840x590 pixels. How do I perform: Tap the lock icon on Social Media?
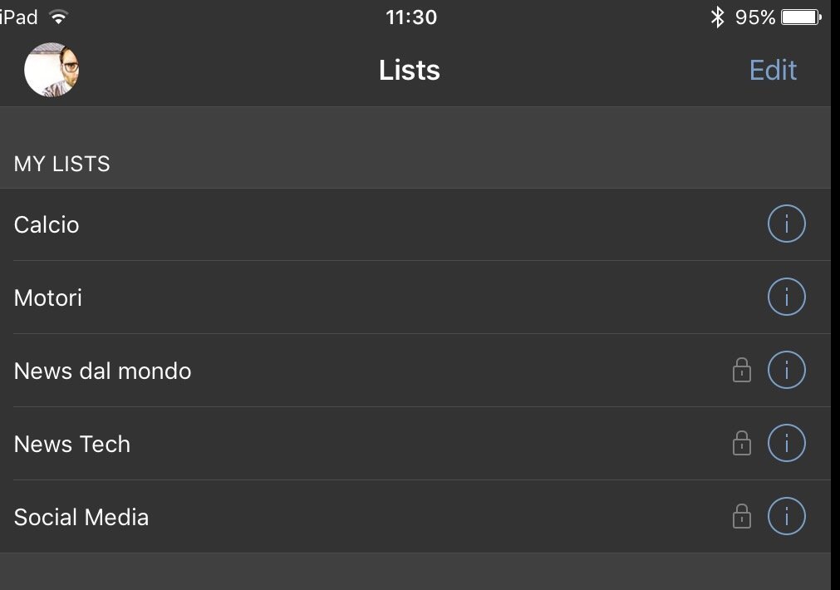click(x=741, y=516)
